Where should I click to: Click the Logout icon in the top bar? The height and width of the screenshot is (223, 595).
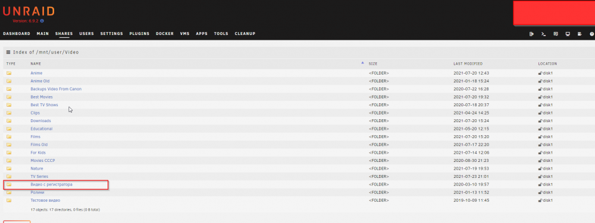531,34
